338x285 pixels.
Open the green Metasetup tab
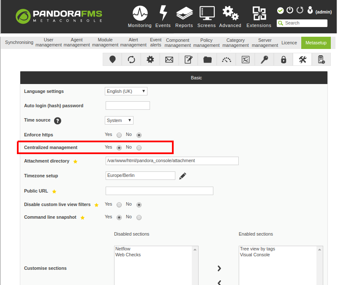[316, 43]
